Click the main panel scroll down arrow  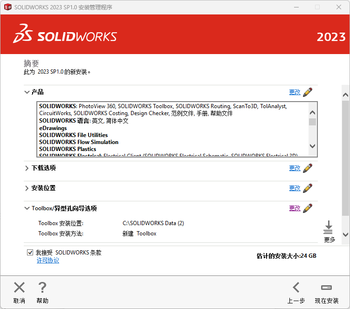[x=345, y=234]
